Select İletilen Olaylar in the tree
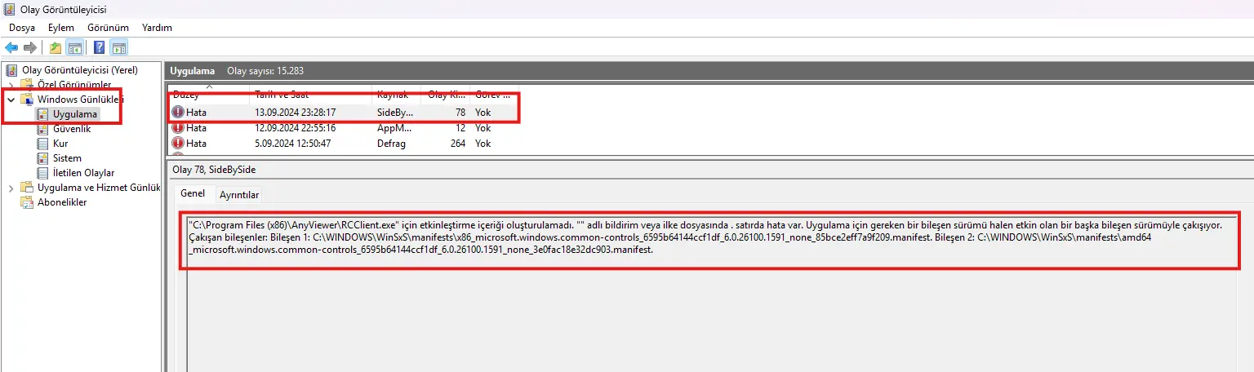 (x=83, y=173)
